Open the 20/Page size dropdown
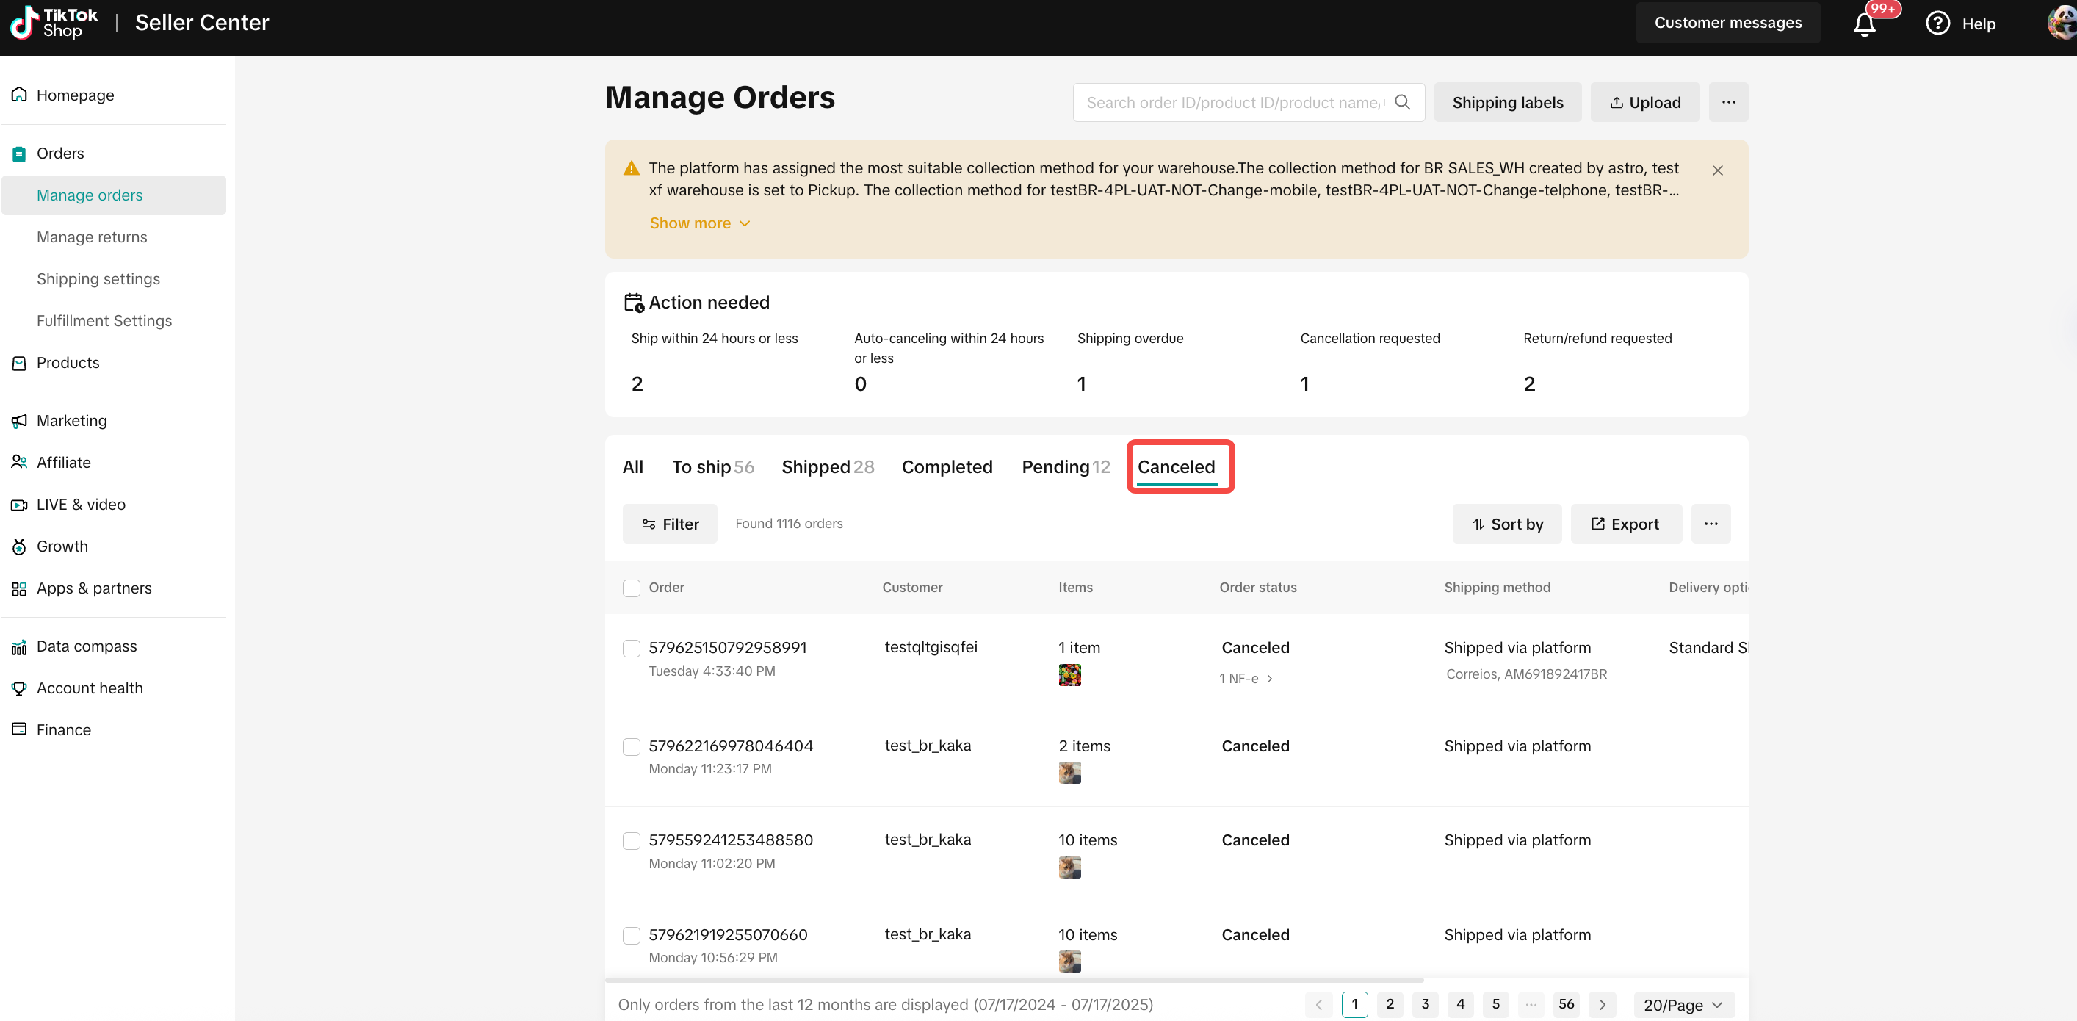The height and width of the screenshot is (1021, 2077). (1683, 1005)
